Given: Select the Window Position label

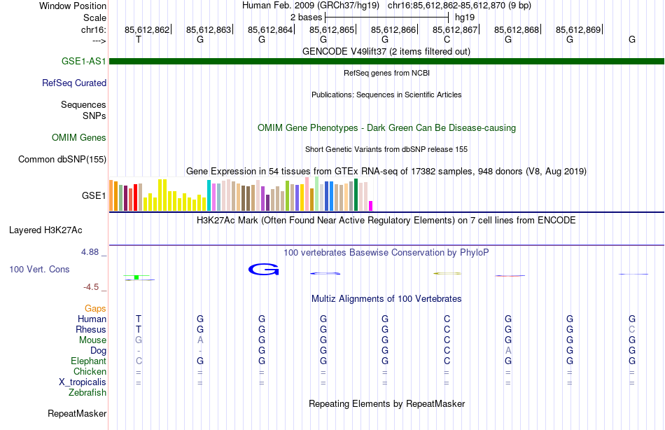Looking at the screenshot, I should (73, 6).
